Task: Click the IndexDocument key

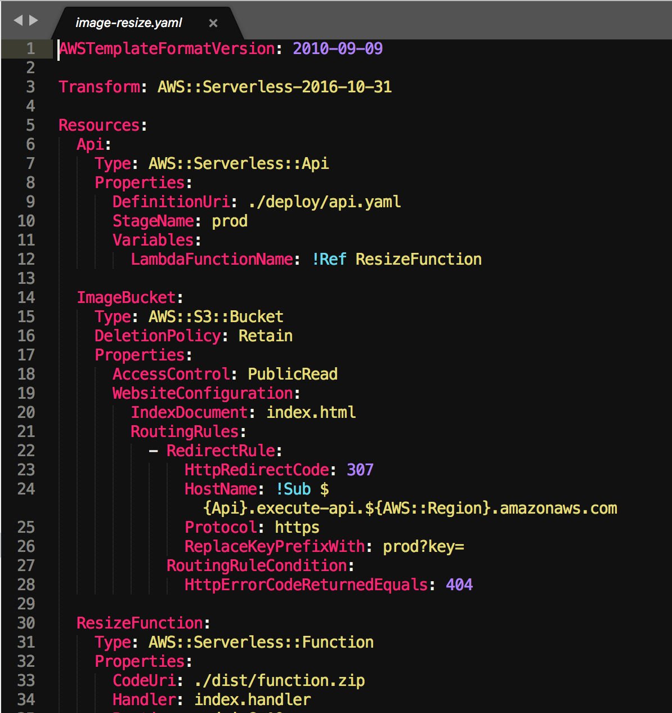Action: click(189, 412)
